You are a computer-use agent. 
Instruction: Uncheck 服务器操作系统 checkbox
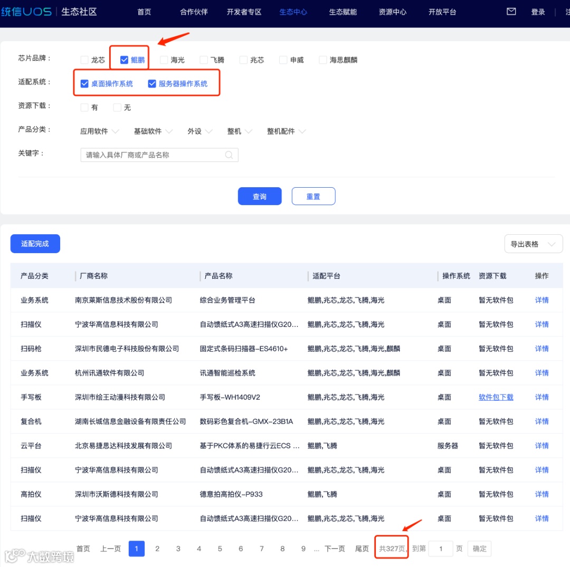[x=152, y=84]
